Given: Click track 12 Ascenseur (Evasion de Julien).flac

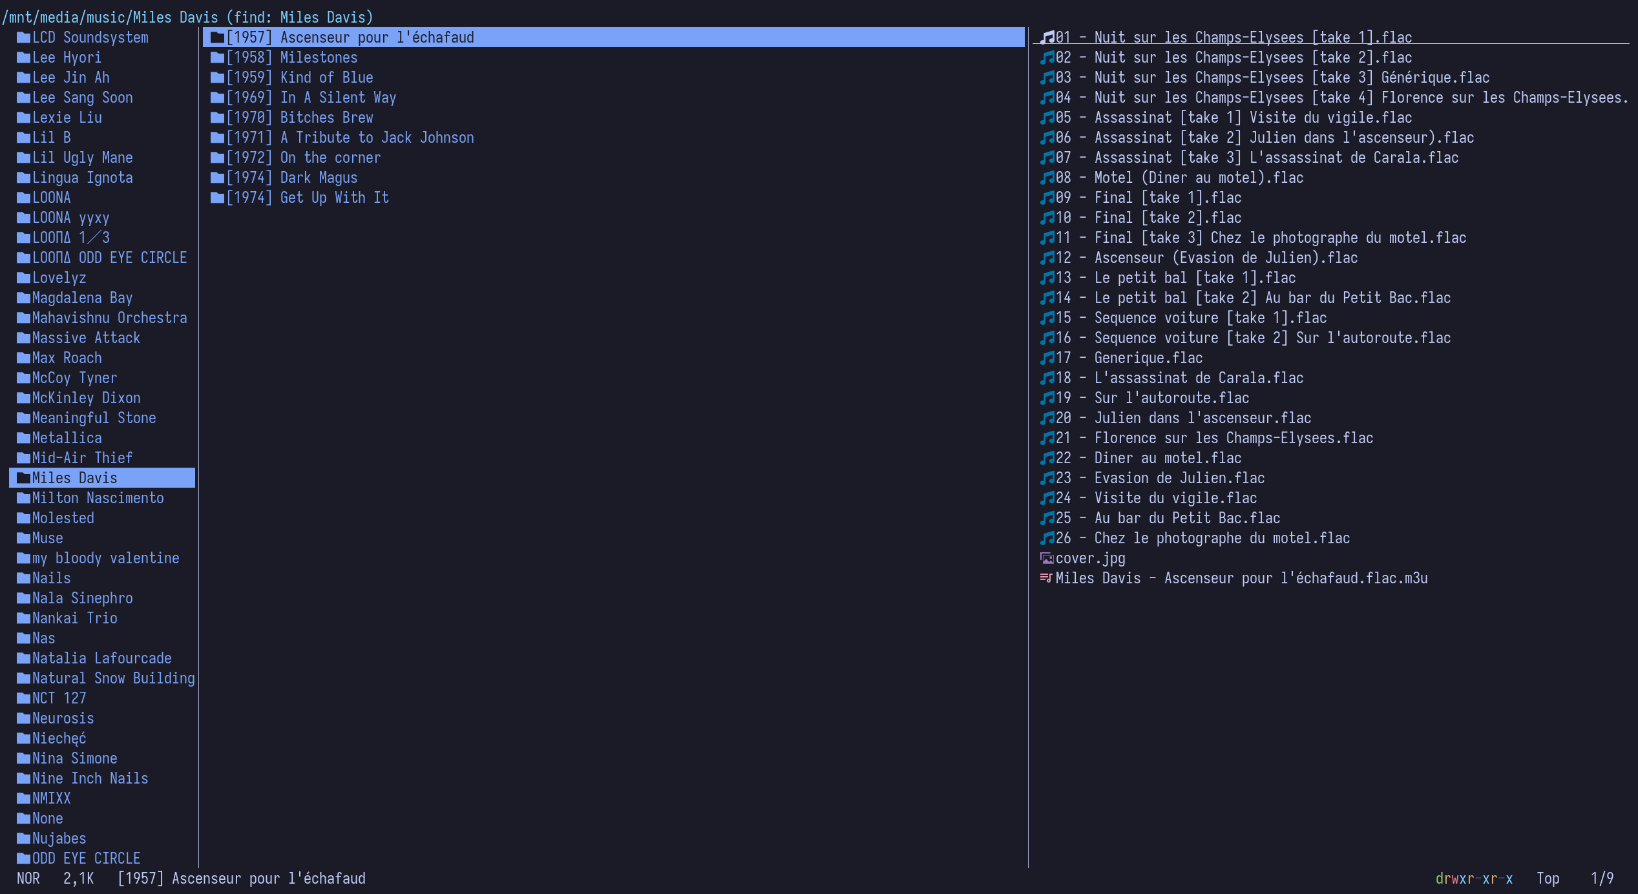Looking at the screenshot, I should pyautogui.click(x=1206, y=258).
